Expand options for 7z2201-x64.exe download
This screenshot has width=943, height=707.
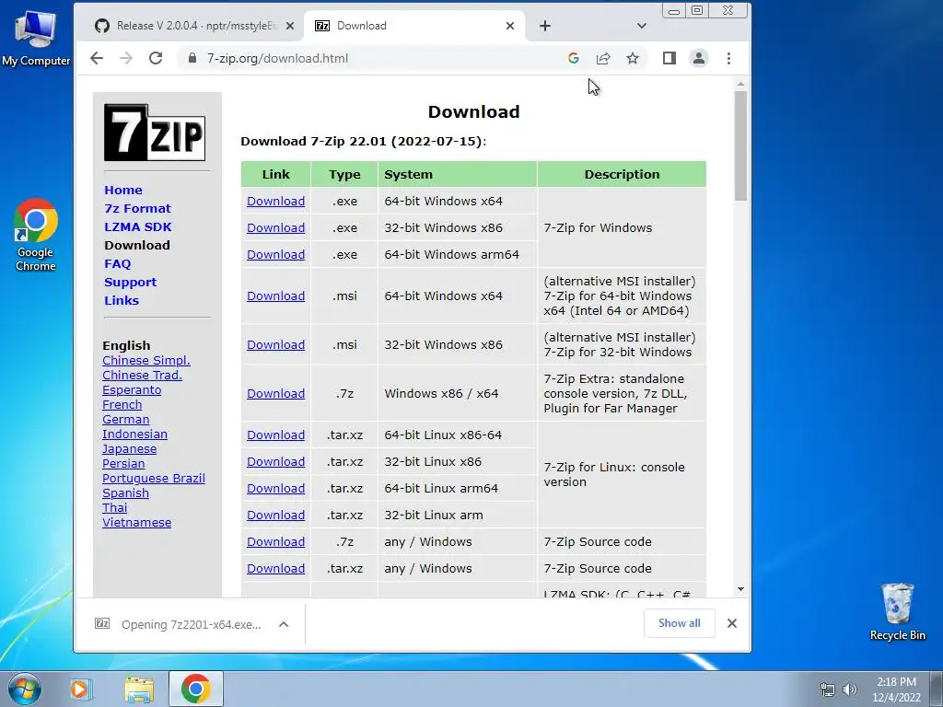(x=284, y=625)
